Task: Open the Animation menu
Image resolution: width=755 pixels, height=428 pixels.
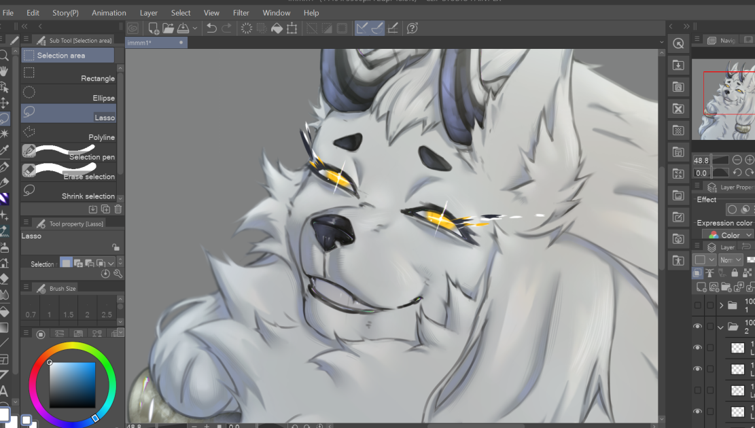Action: [109, 12]
